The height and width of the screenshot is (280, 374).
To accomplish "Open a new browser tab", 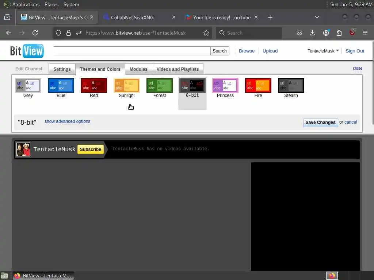I will [x=270, y=17].
